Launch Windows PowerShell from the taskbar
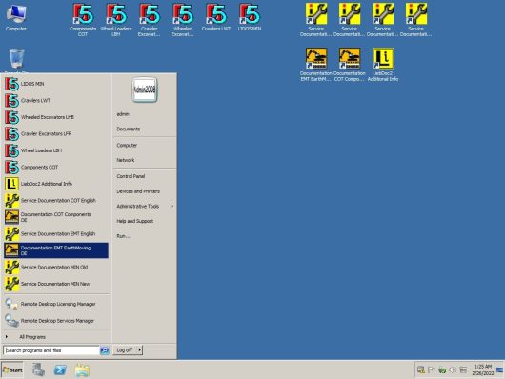Screen dimensions: 505x379 click(60, 369)
